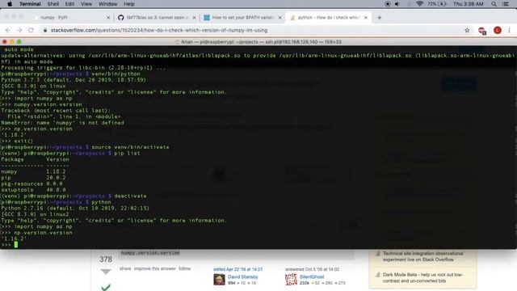Click the screen recording status icon
517x291 pixels.
click(388, 4)
